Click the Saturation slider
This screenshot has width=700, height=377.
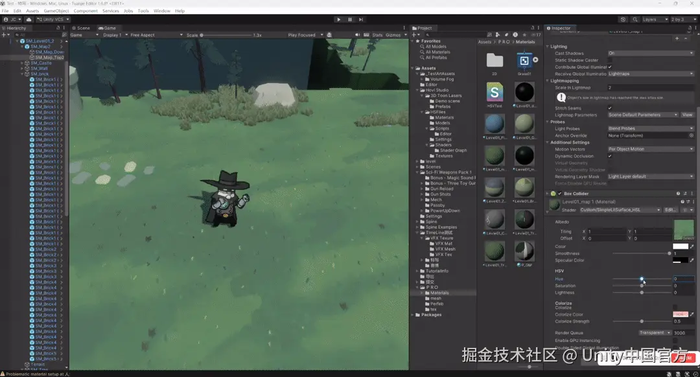tap(642, 286)
